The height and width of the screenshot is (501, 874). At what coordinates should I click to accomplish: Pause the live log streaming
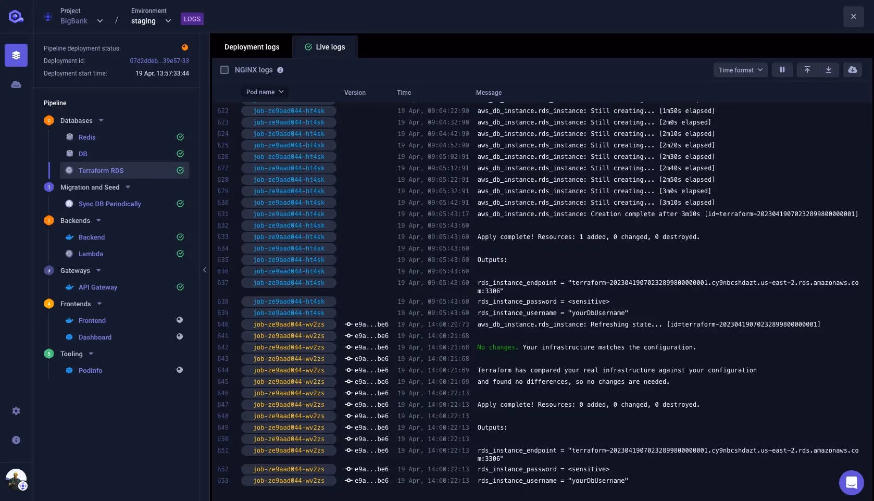782,69
